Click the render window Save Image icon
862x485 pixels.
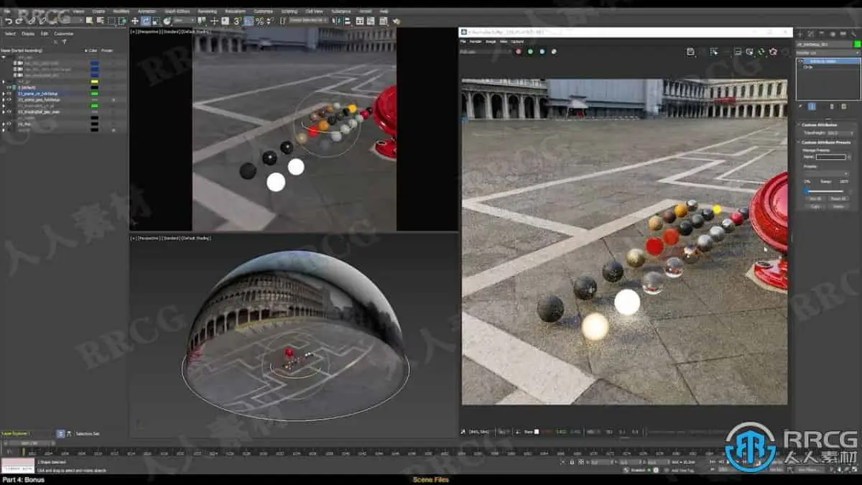[690, 52]
